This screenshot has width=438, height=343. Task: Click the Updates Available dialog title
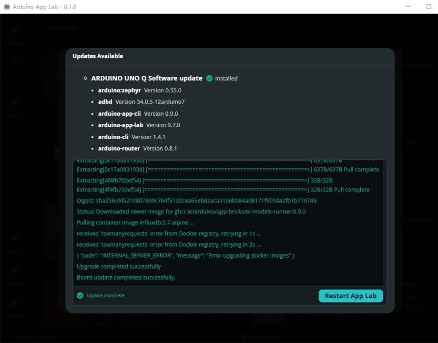tap(98, 56)
